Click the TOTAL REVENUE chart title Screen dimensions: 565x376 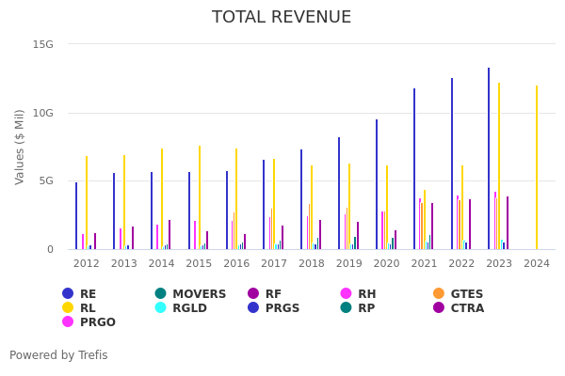click(x=282, y=18)
